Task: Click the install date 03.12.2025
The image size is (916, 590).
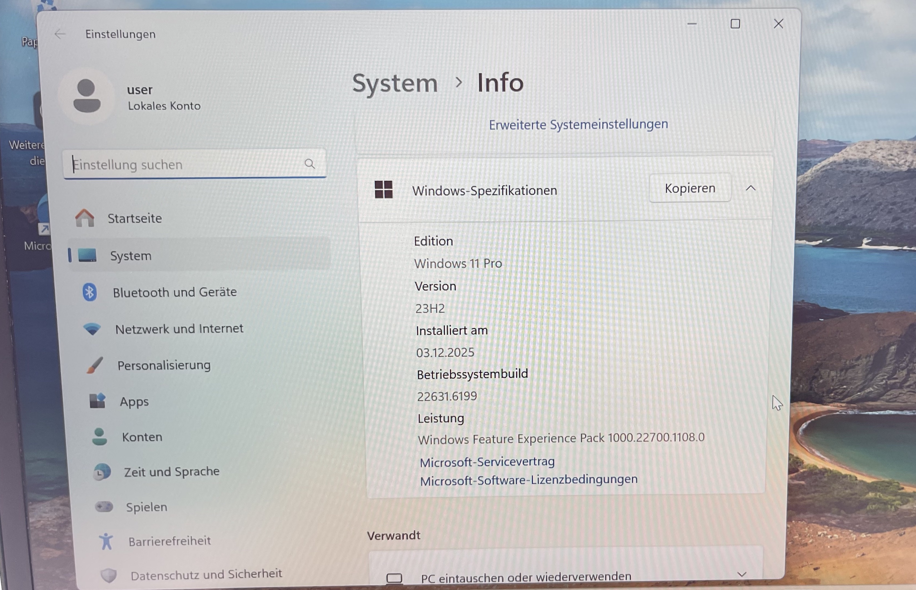Action: pyautogui.click(x=445, y=353)
